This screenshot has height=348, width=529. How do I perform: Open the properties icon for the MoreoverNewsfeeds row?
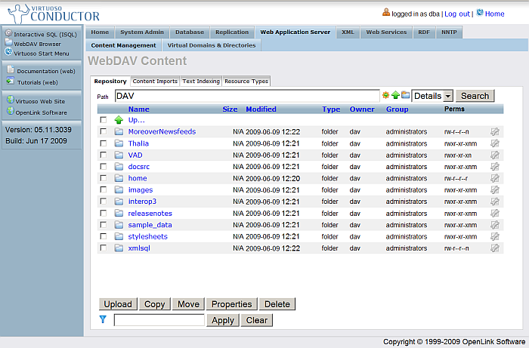pos(495,132)
